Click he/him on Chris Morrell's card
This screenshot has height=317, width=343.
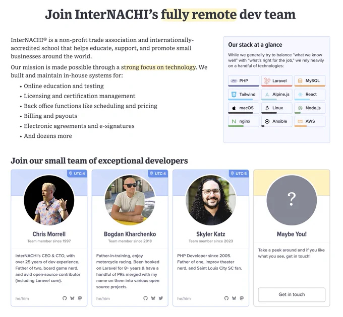tap(22, 298)
